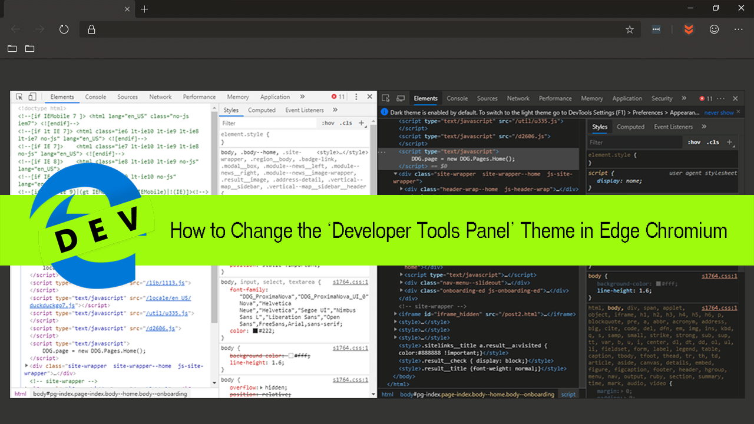Open Computed tab in light Styles pane
This screenshot has height=424, width=754.
click(262, 110)
